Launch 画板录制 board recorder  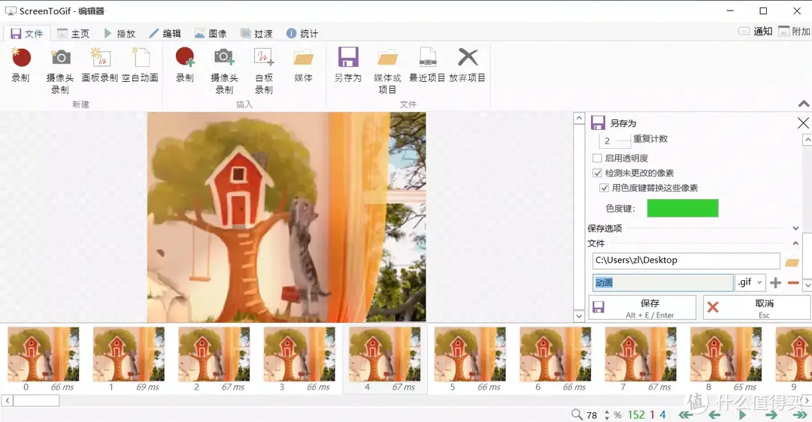[100, 65]
